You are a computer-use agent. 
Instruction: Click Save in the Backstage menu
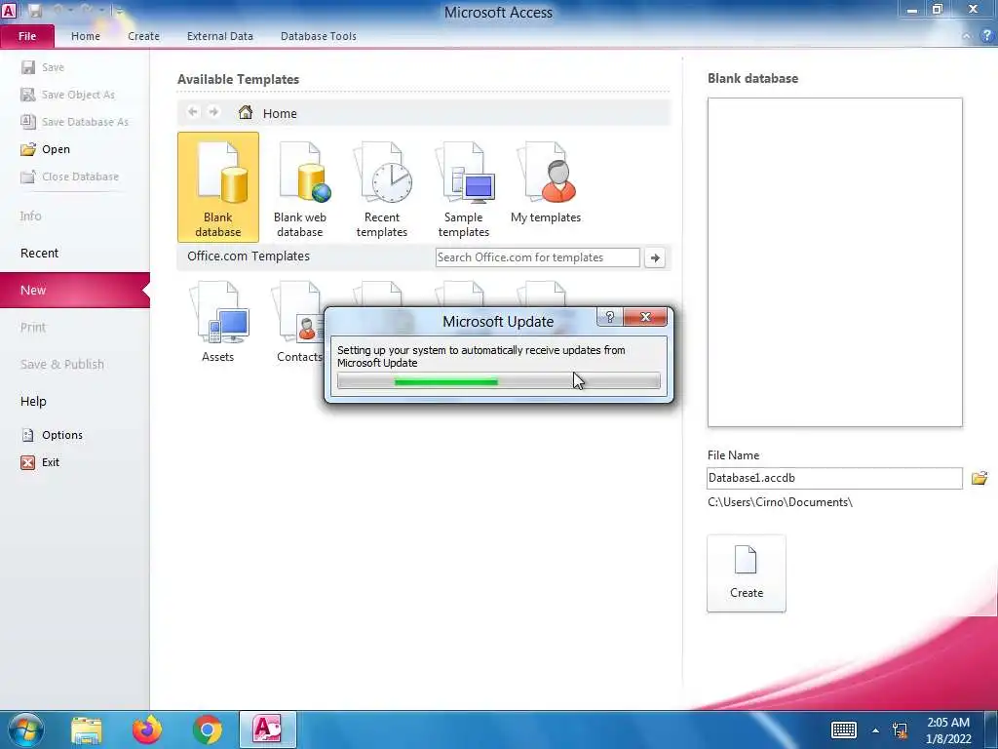point(43,67)
